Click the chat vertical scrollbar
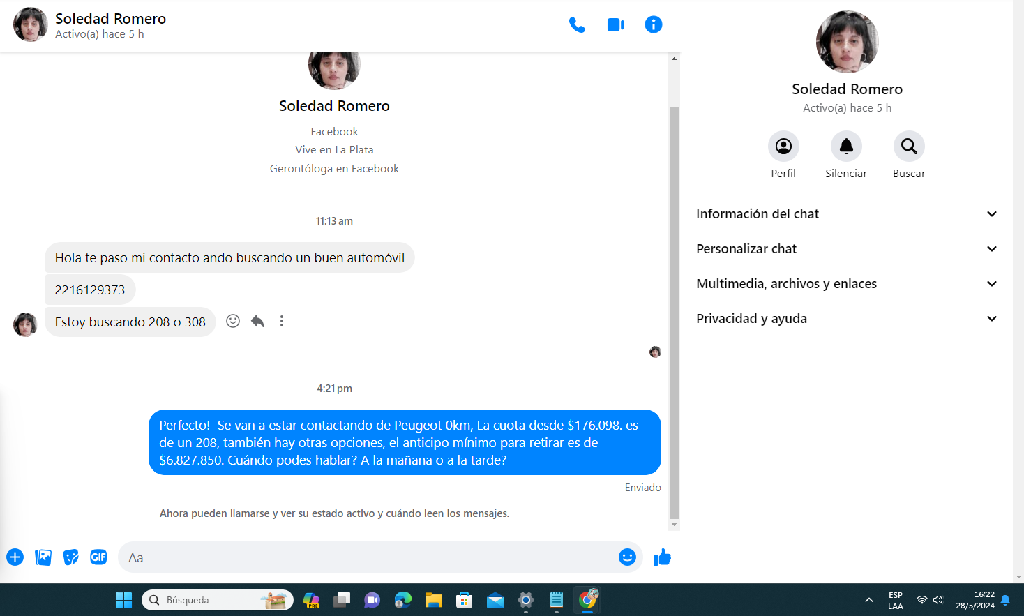1024x616 pixels. 674,313
